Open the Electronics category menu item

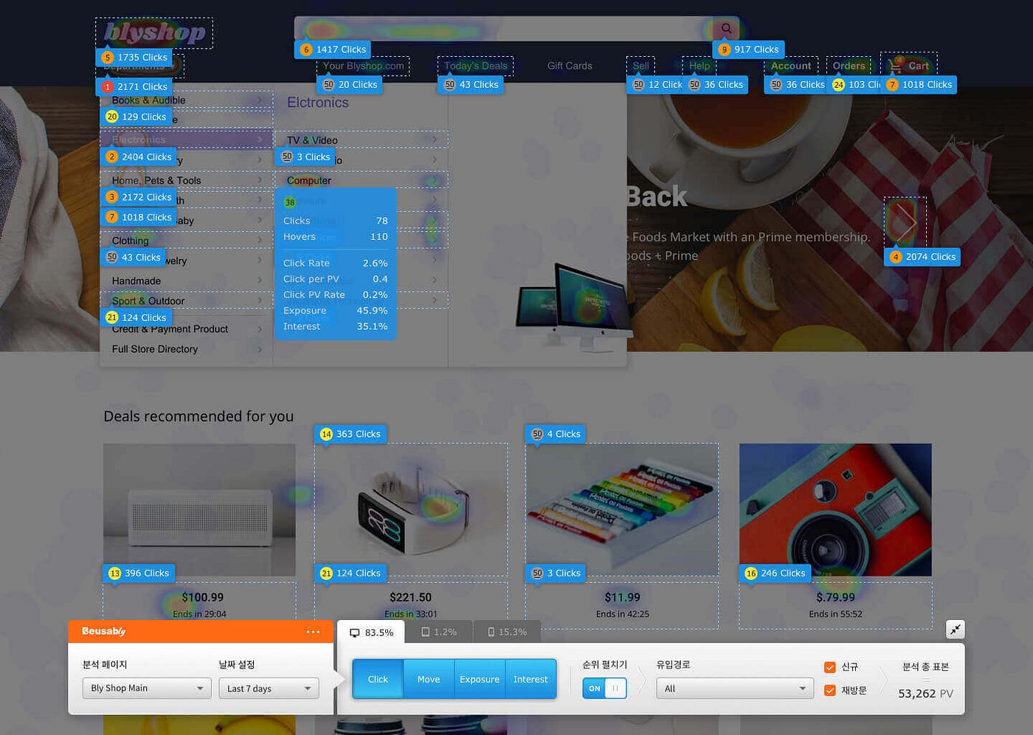click(187, 139)
